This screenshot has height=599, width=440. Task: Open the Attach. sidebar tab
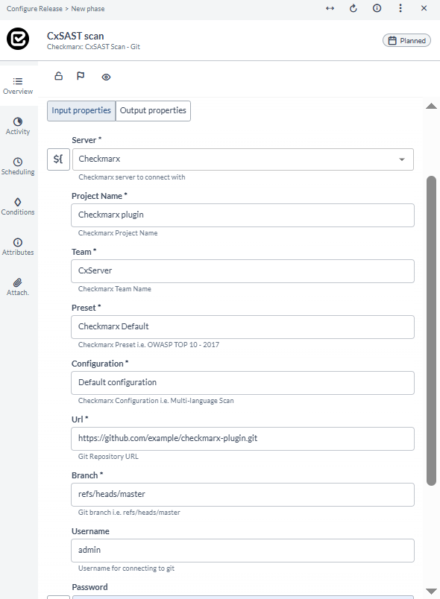tap(18, 287)
